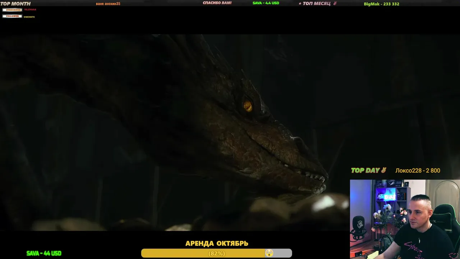Image resolution: width=460 pixels, height=259 pixels.
Task: Click the ТОП МЕСЯЦ heading
Action: [317, 4]
